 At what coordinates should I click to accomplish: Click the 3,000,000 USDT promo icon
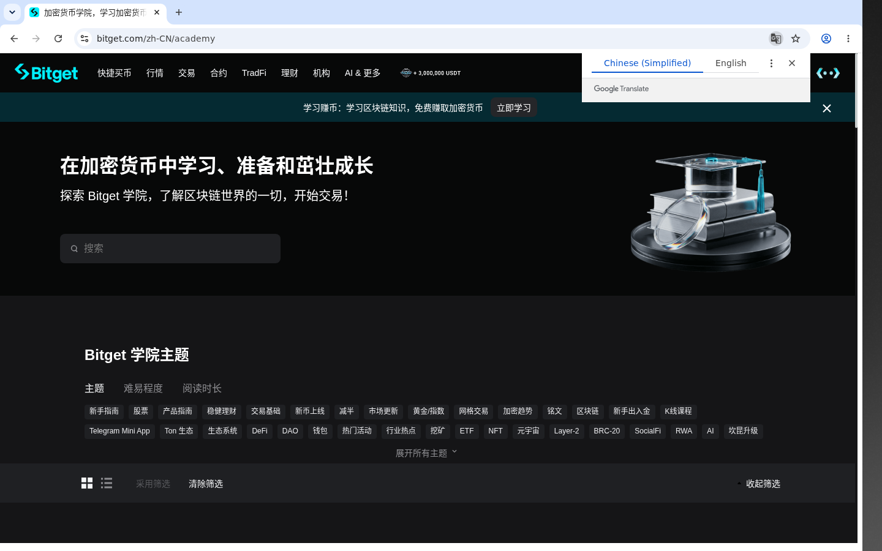(x=431, y=73)
